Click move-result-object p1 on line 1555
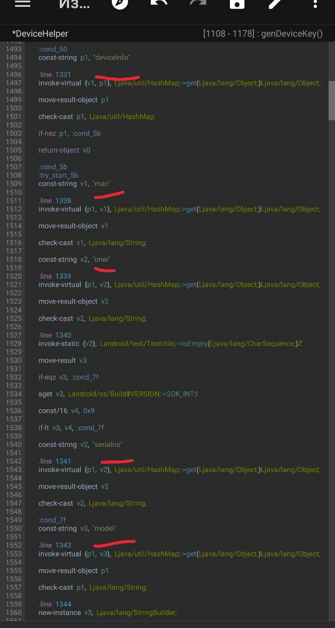The width and height of the screenshot is (335, 628). click(x=74, y=571)
